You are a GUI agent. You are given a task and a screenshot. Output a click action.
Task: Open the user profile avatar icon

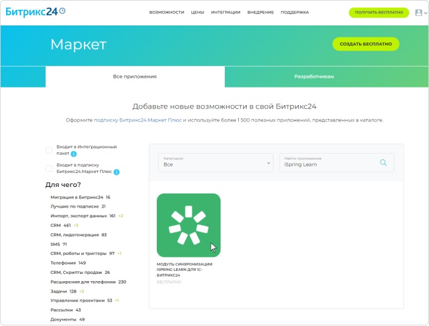[x=418, y=13]
